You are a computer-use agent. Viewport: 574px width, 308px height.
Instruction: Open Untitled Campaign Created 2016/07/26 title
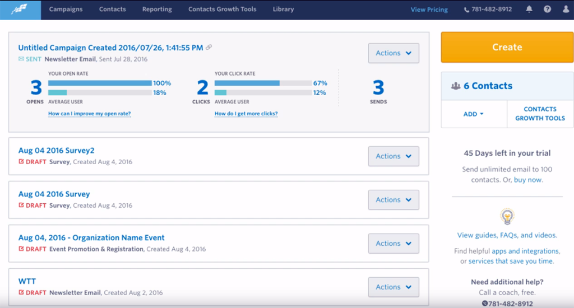coord(110,48)
